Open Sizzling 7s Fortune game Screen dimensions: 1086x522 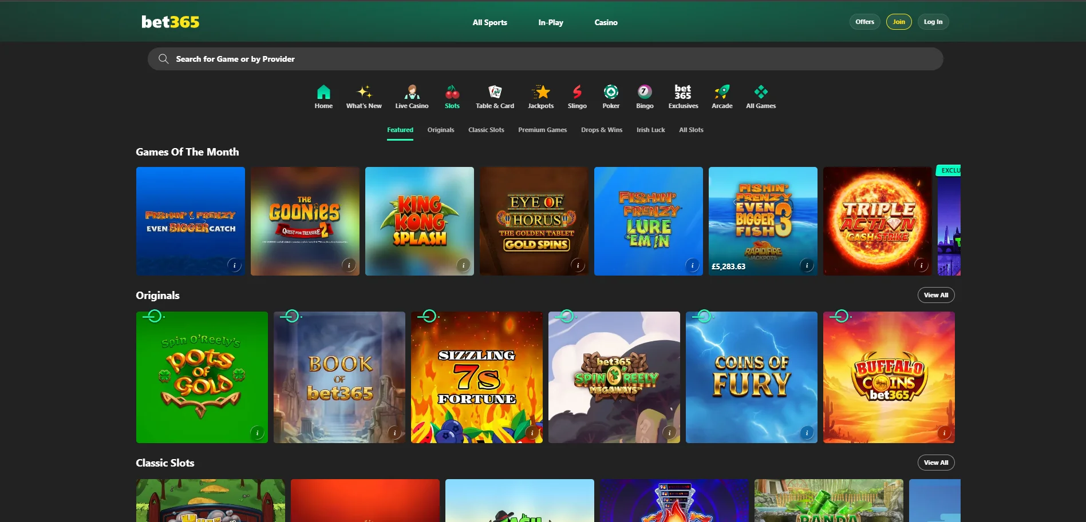point(477,377)
